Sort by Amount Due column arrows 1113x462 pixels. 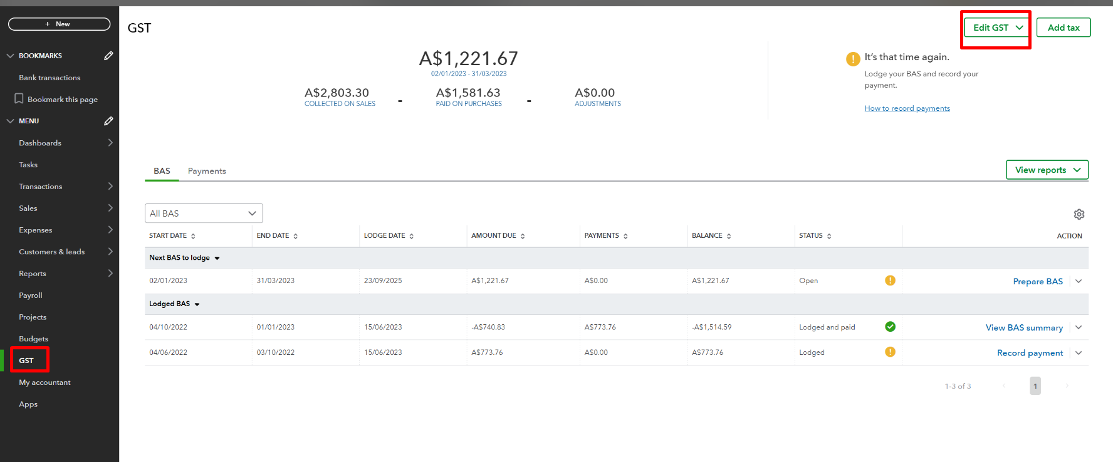[x=523, y=236]
